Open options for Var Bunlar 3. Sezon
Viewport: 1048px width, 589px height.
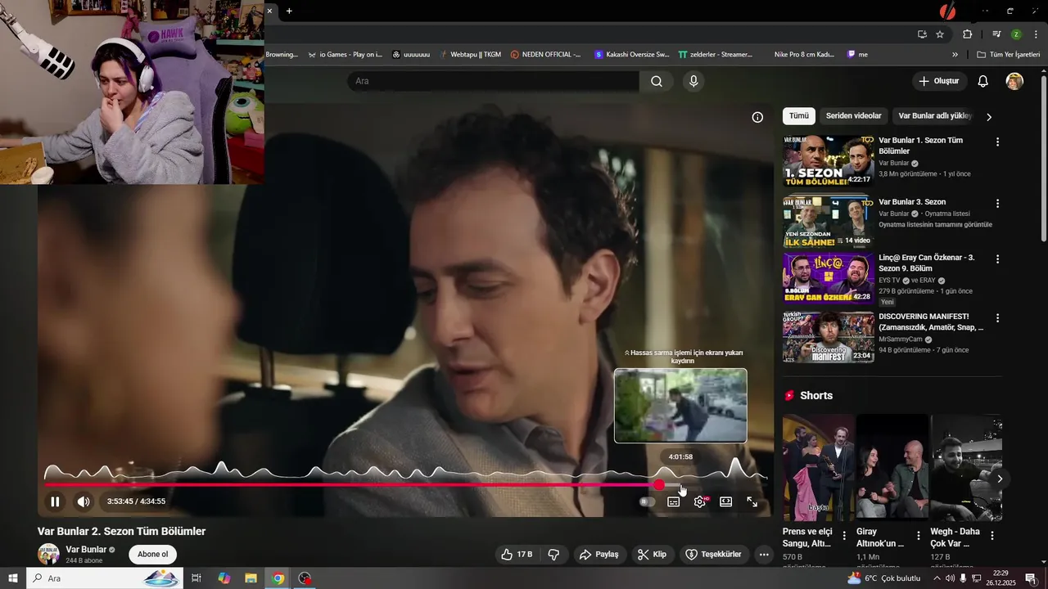point(997,203)
